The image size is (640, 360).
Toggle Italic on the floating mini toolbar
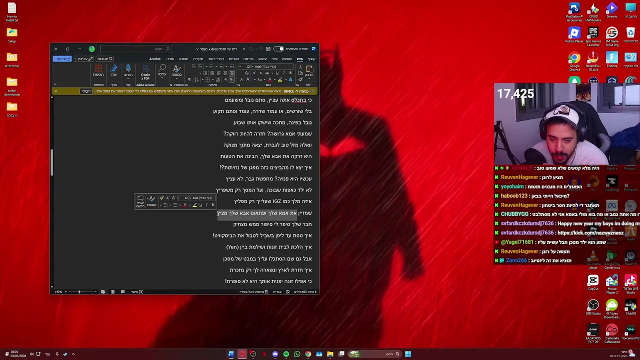[x=206, y=205]
